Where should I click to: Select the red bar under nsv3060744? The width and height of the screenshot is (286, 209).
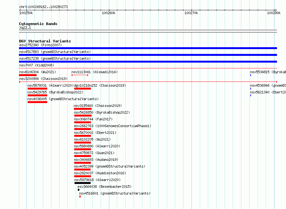[83, 122]
